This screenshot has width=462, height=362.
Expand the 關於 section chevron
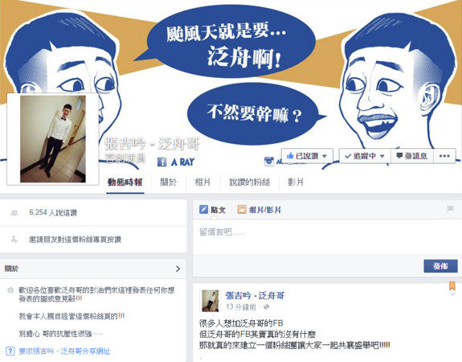coord(178,269)
